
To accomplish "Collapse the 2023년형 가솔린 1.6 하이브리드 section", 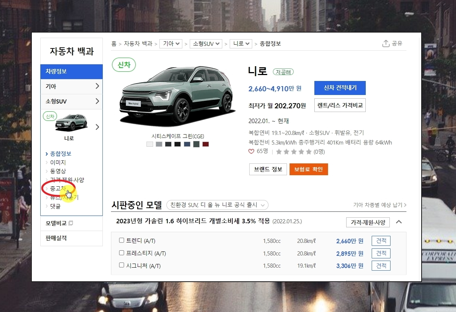I will point(399,222).
